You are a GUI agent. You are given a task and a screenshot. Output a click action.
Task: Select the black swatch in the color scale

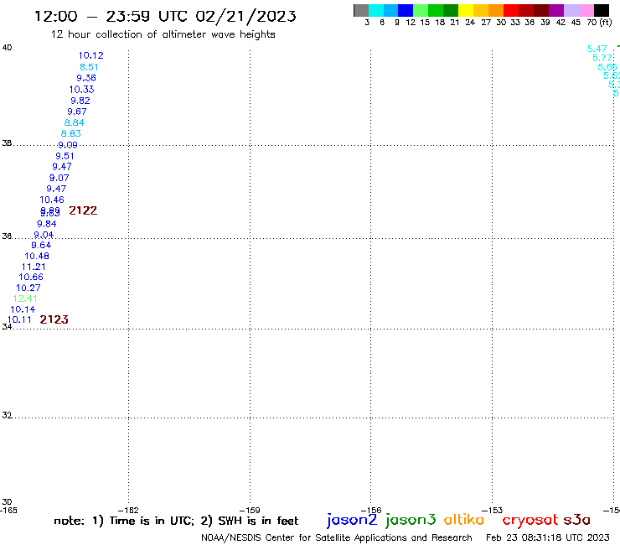pyautogui.click(x=601, y=10)
